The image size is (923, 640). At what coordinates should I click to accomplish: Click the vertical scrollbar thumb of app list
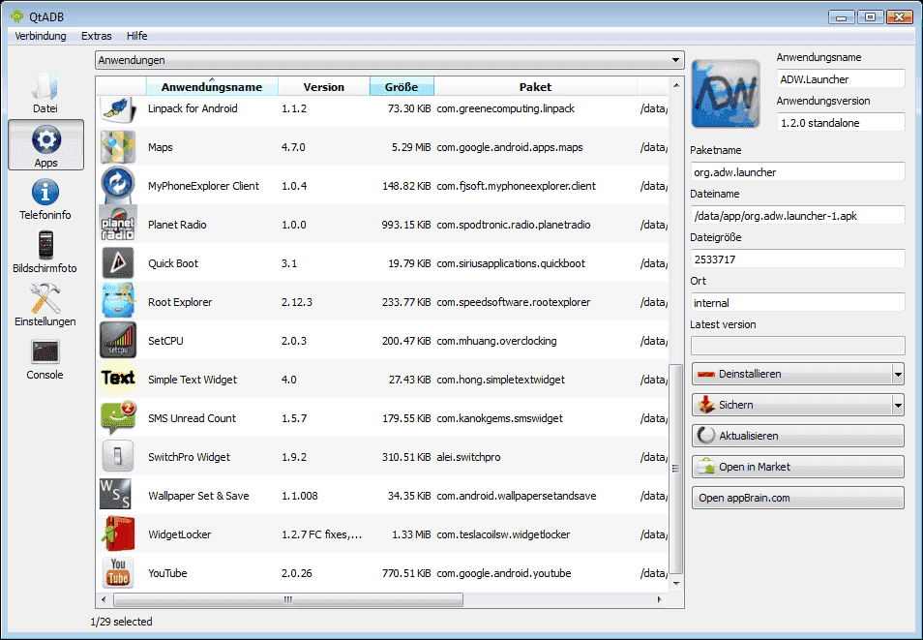click(675, 469)
